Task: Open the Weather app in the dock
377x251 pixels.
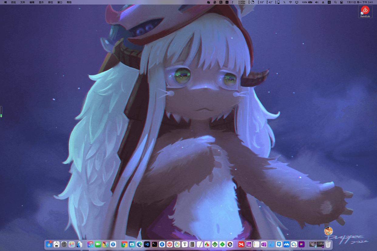Action: [49, 244]
